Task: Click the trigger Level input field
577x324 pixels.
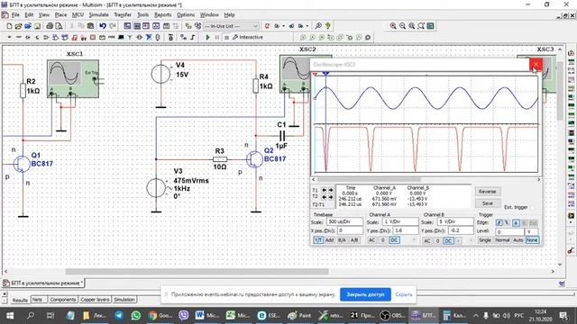Action: click(509, 232)
